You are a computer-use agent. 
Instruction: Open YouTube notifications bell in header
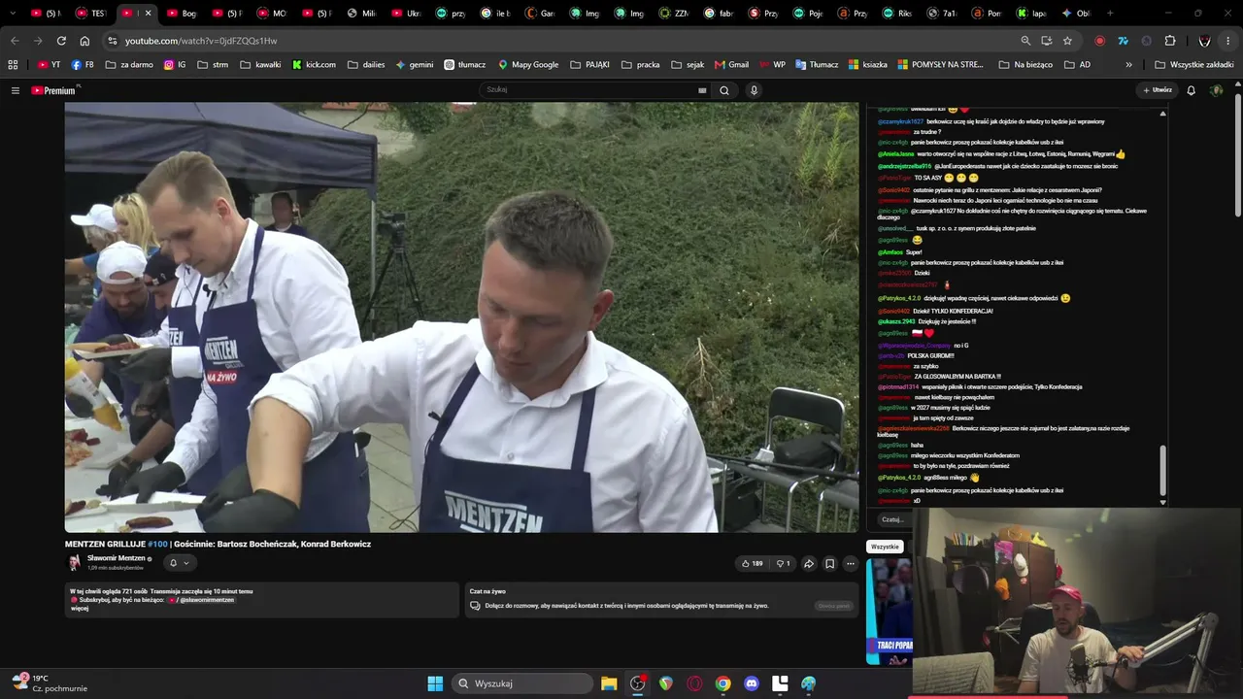click(1192, 90)
